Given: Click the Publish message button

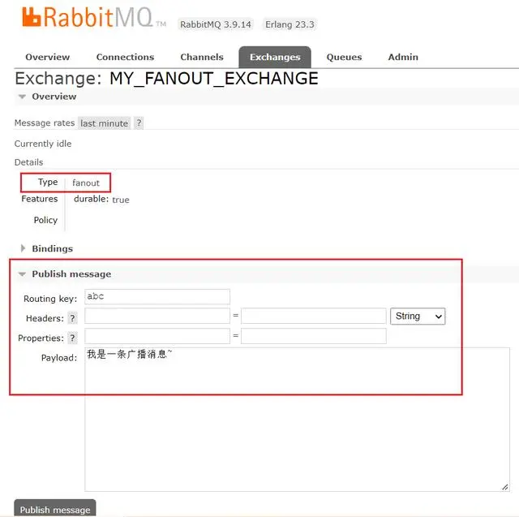Looking at the screenshot, I should click(x=55, y=508).
